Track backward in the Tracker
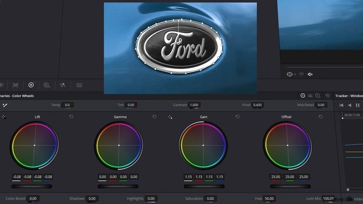 tap(349, 105)
